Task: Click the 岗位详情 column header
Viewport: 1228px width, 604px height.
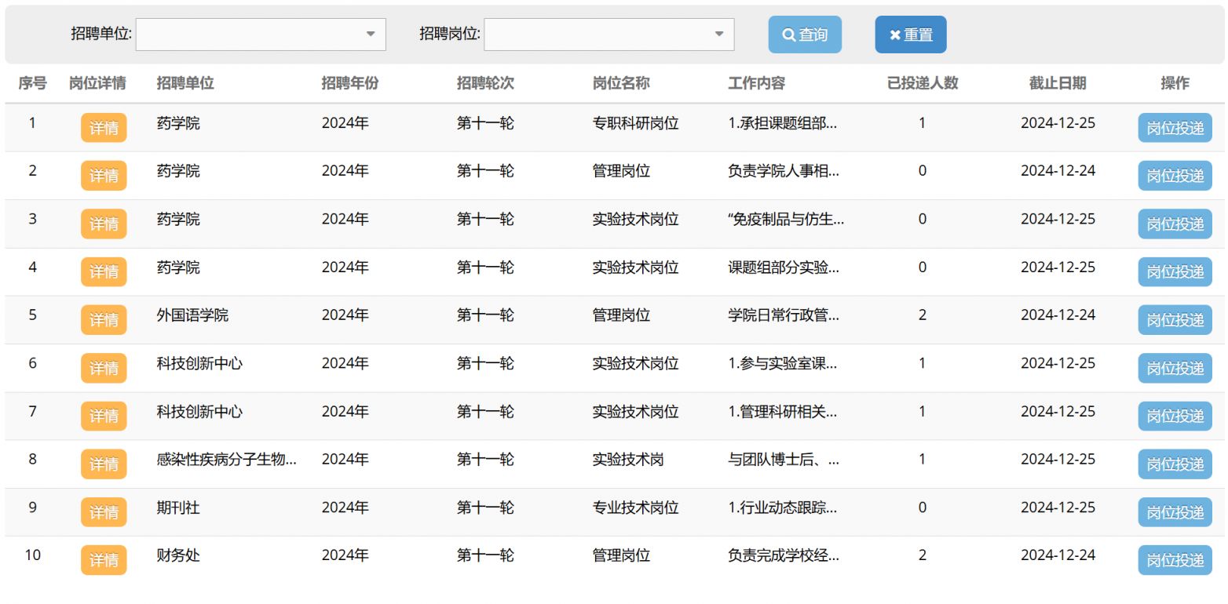Action: 97,83
